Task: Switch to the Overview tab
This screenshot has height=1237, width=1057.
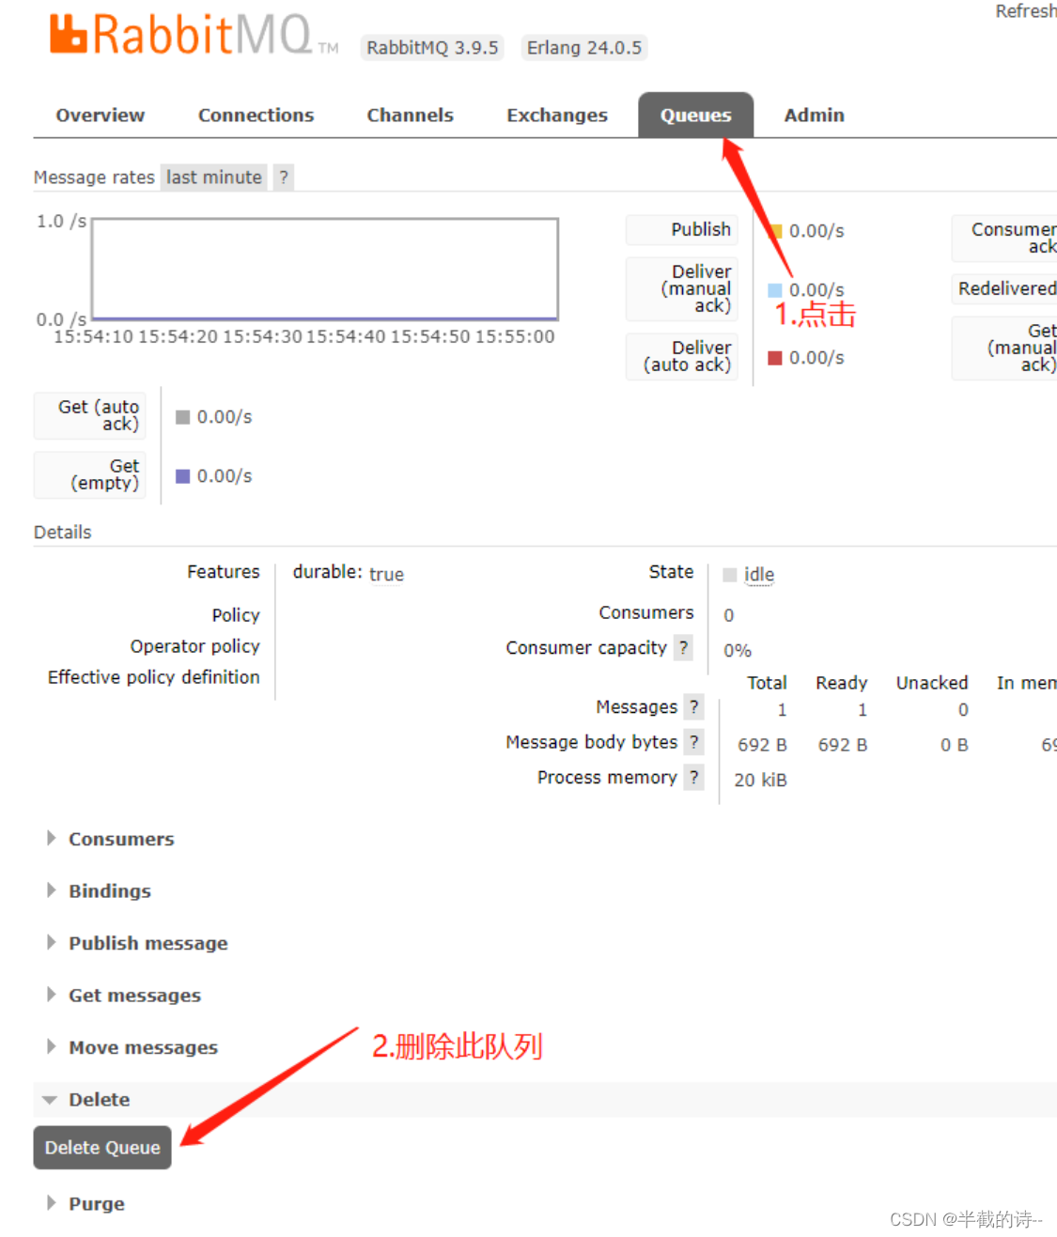Action: pyautogui.click(x=100, y=115)
